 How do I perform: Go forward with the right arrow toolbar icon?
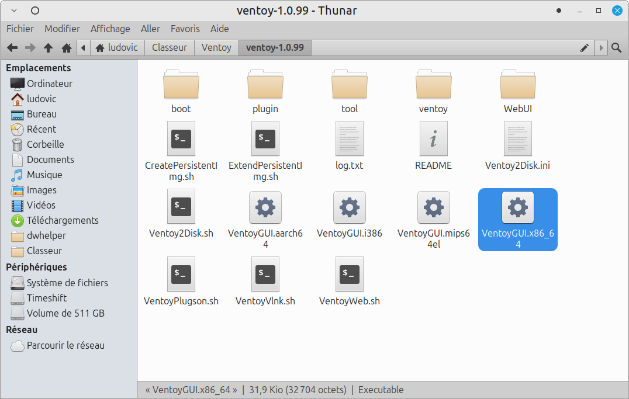30,48
